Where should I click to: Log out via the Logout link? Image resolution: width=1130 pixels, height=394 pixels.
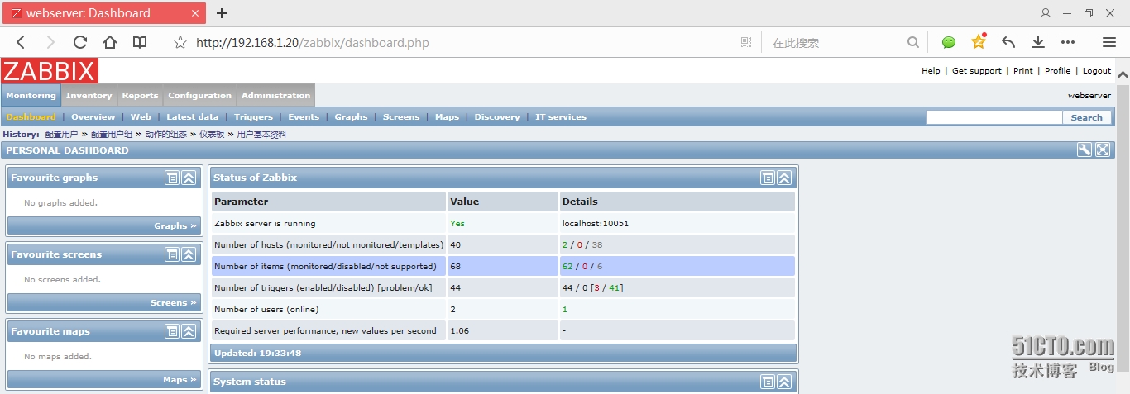1097,71
